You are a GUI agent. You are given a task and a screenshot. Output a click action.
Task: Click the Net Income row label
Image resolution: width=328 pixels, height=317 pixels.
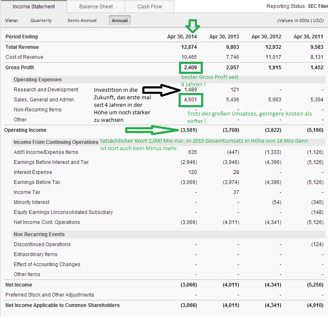pyautogui.click(x=19, y=285)
